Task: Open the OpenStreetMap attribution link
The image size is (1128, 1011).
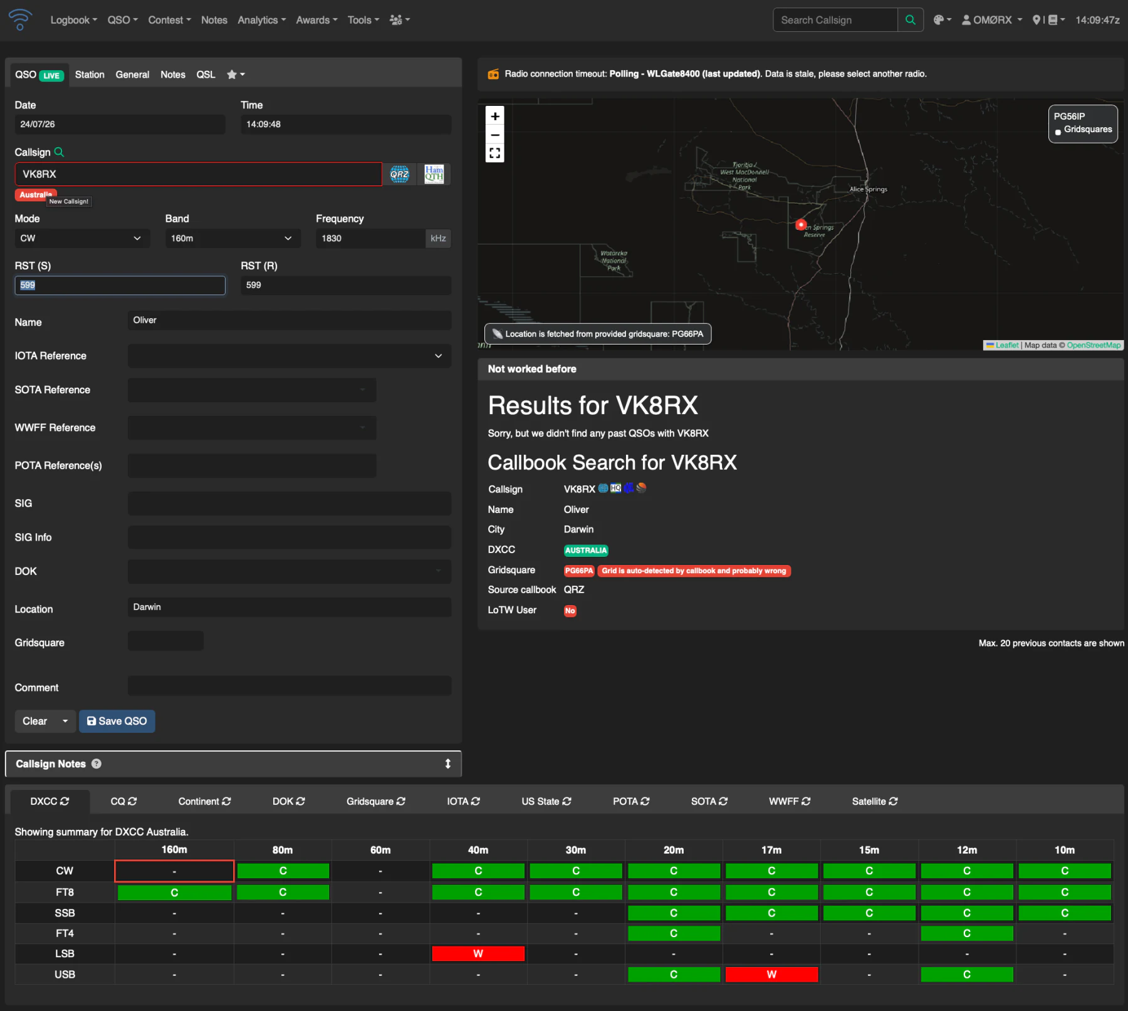Action: 1094,345
